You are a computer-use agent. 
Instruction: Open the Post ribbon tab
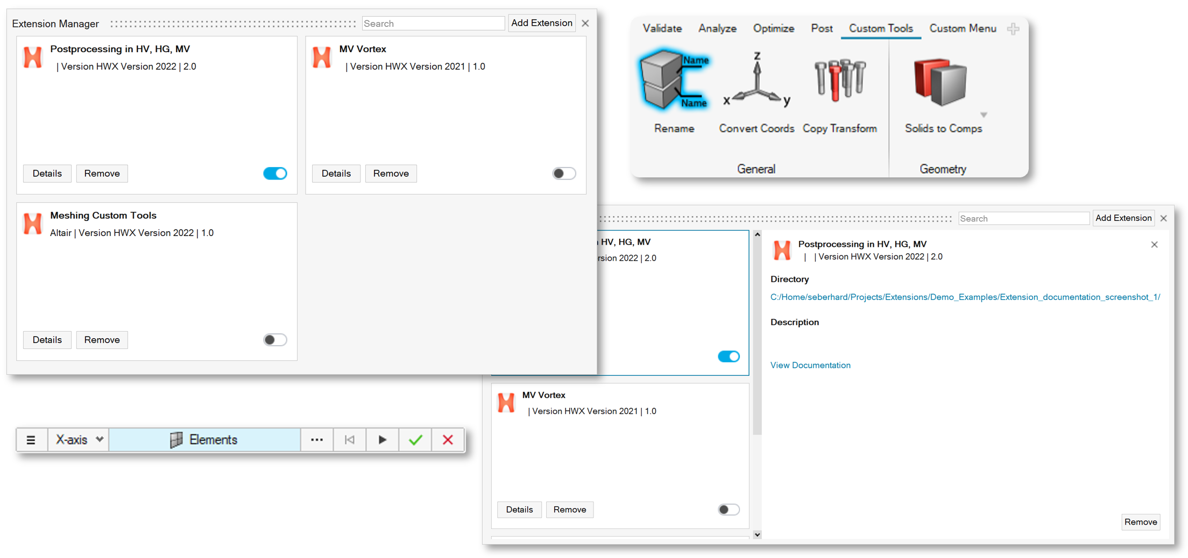point(822,28)
